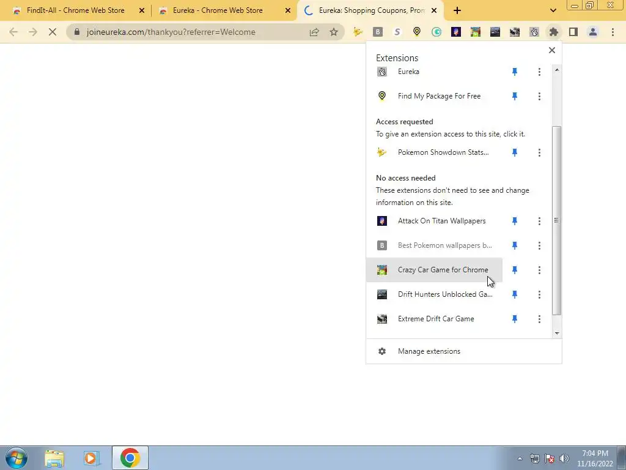Unpin Eureka extension from toolbar
Image resolution: width=626 pixels, height=470 pixels.
tap(515, 72)
